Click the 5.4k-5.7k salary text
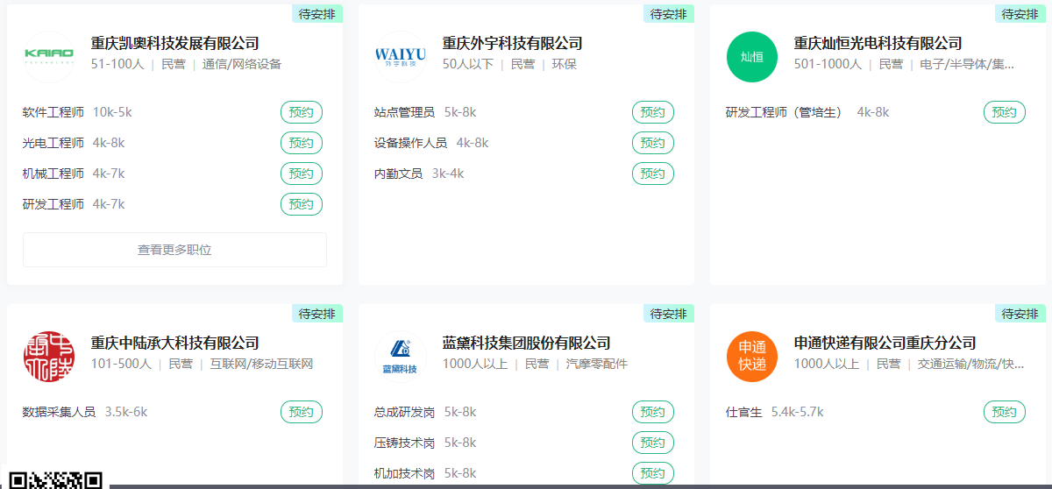The width and height of the screenshot is (1052, 489). [x=798, y=412]
